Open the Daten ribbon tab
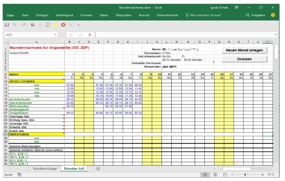This screenshot has height=181, width=285. coord(104,15)
